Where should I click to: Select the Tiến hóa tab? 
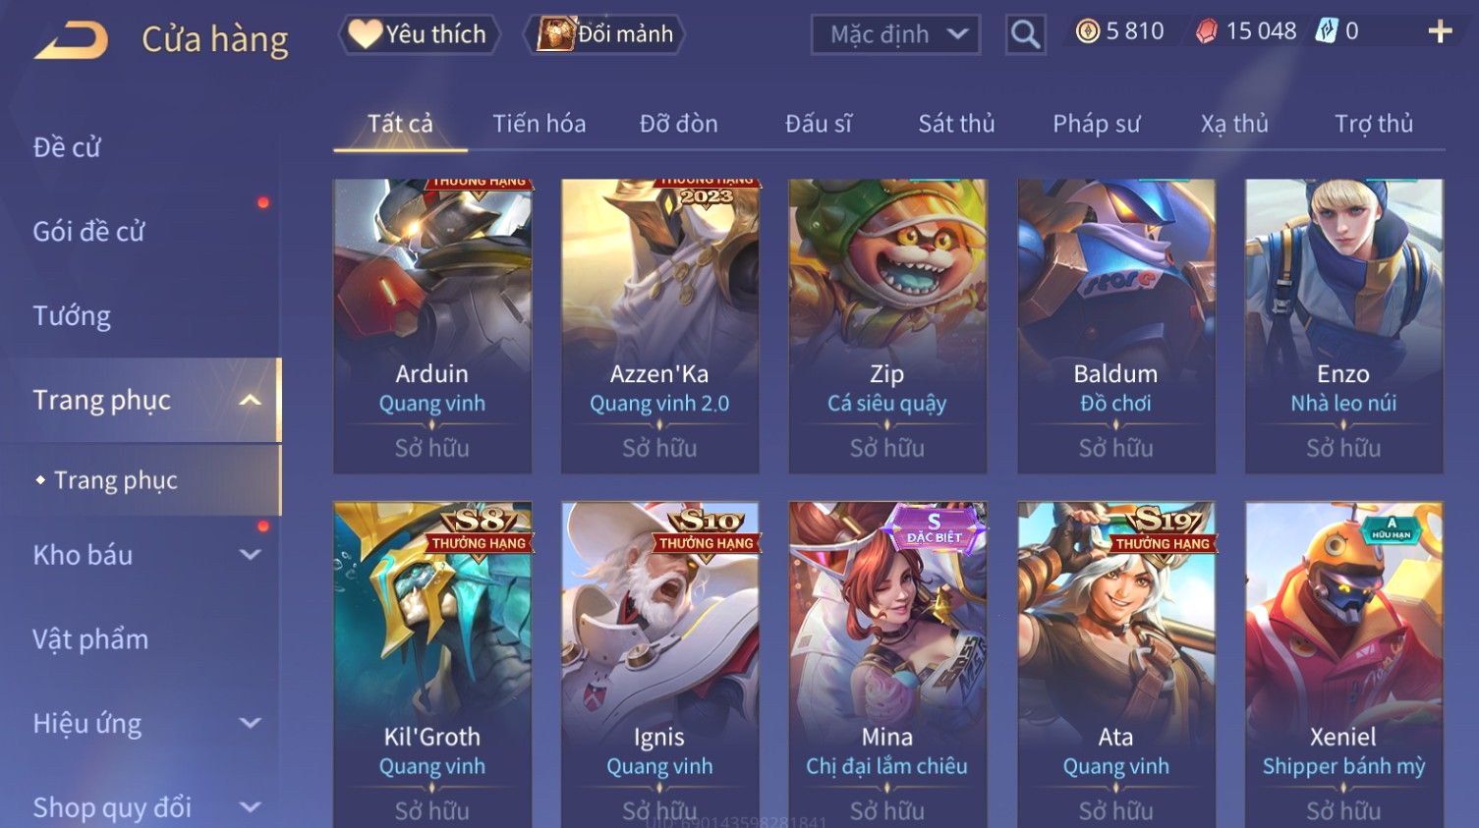coord(539,124)
